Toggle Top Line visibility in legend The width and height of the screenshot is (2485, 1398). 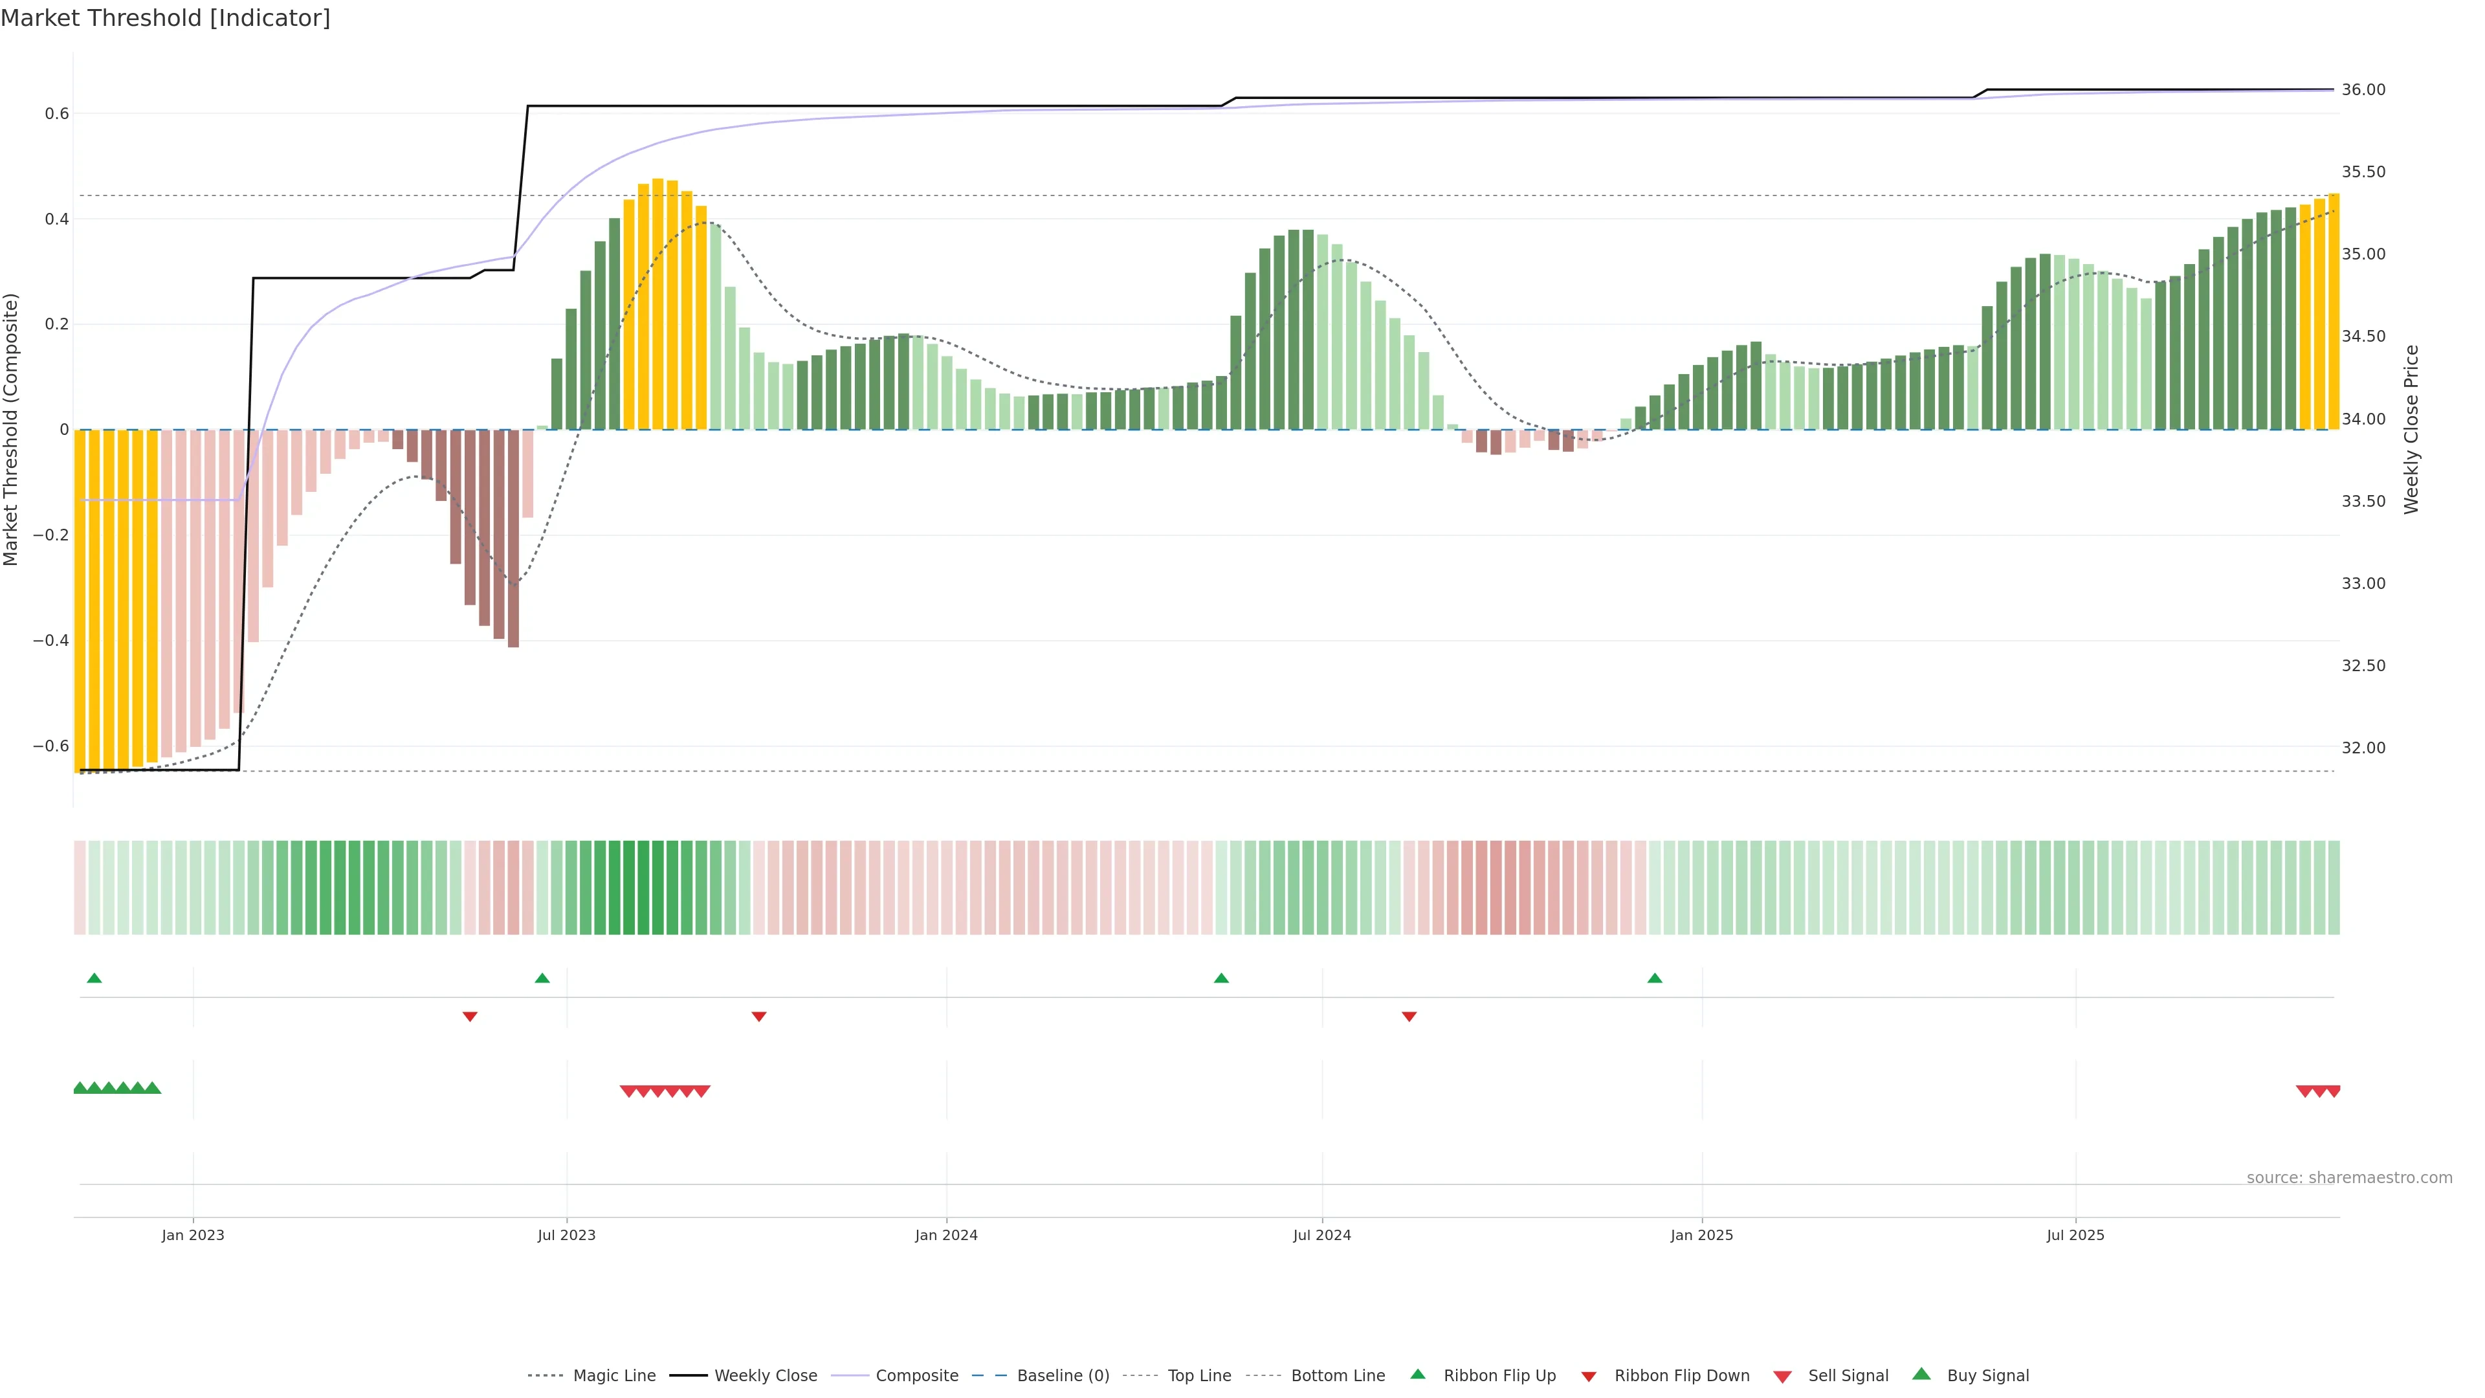click(x=1199, y=1376)
